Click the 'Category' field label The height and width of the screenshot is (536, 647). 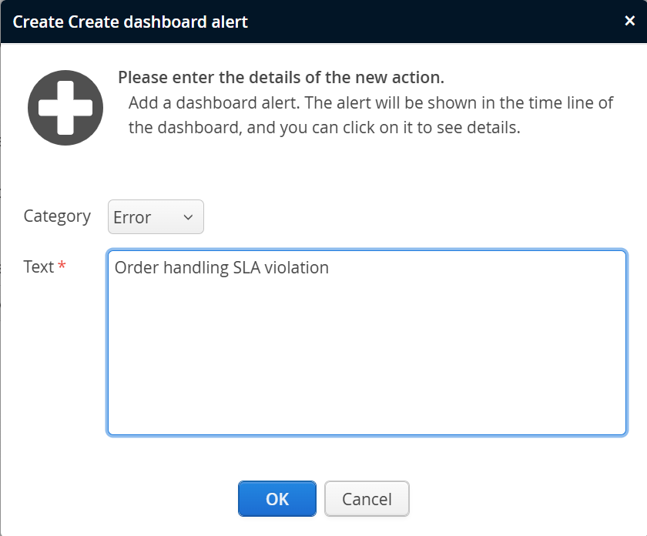click(57, 216)
